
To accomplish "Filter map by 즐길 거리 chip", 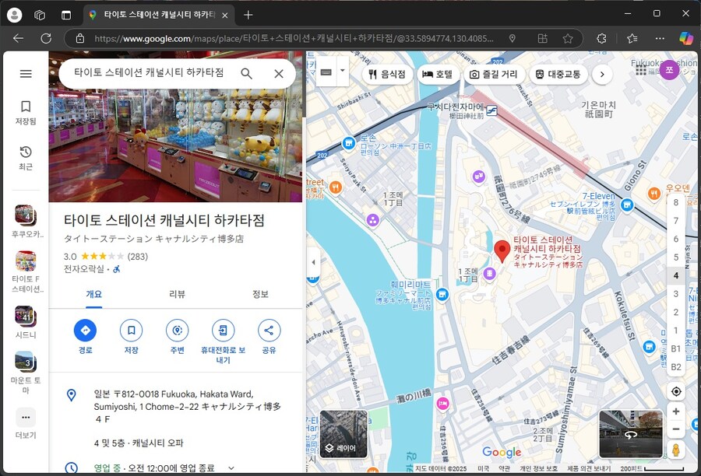I will 494,74.
